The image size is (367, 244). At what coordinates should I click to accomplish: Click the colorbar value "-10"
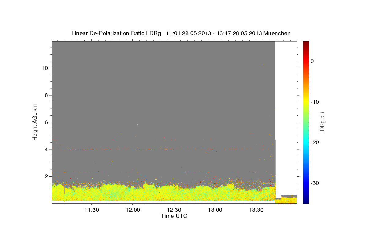pos(315,102)
